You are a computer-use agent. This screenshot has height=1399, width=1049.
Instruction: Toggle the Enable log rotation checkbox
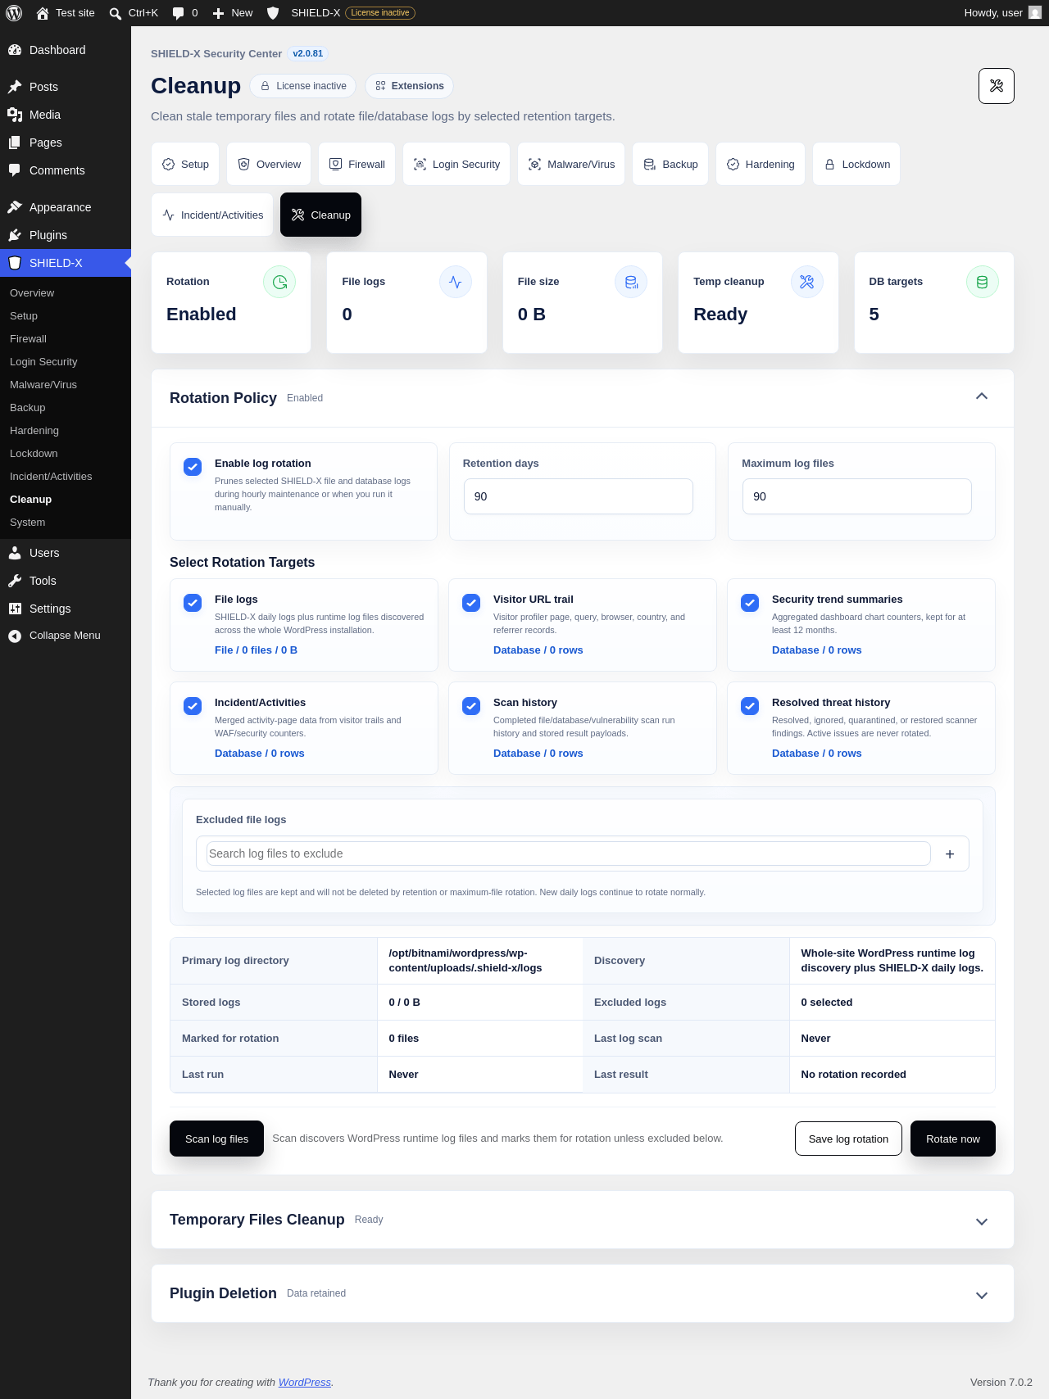click(x=193, y=467)
